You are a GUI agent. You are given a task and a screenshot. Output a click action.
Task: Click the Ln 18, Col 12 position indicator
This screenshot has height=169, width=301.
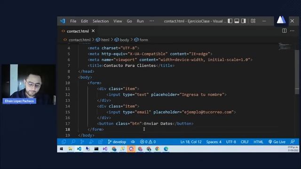click(191, 142)
